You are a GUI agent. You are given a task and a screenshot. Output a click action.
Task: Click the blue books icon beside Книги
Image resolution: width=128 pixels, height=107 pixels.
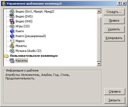pos(12,31)
